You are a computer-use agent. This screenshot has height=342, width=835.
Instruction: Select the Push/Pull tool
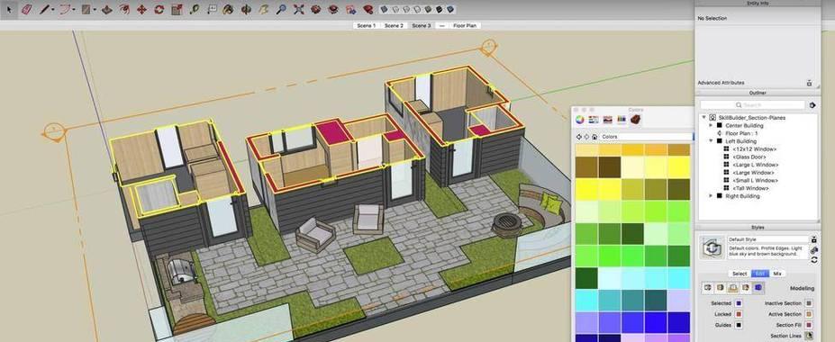pos(107,10)
